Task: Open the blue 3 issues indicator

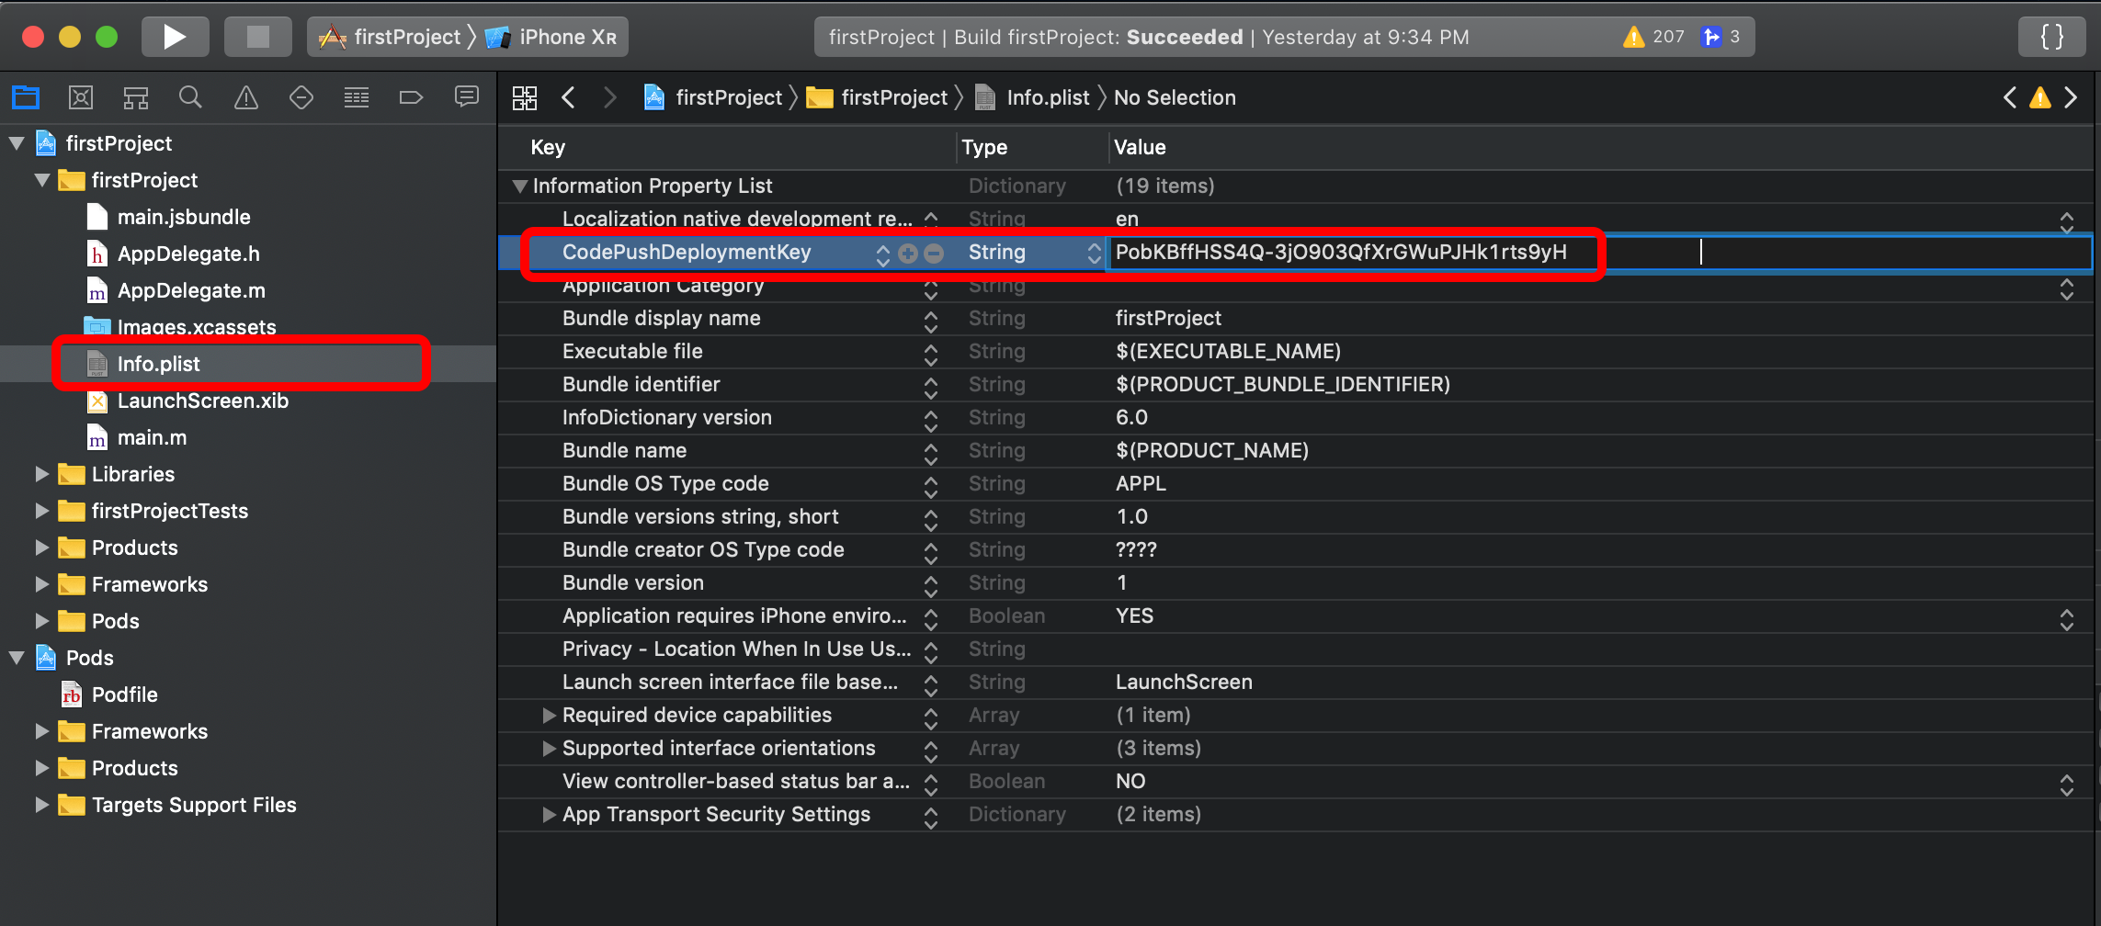Action: tap(1721, 37)
